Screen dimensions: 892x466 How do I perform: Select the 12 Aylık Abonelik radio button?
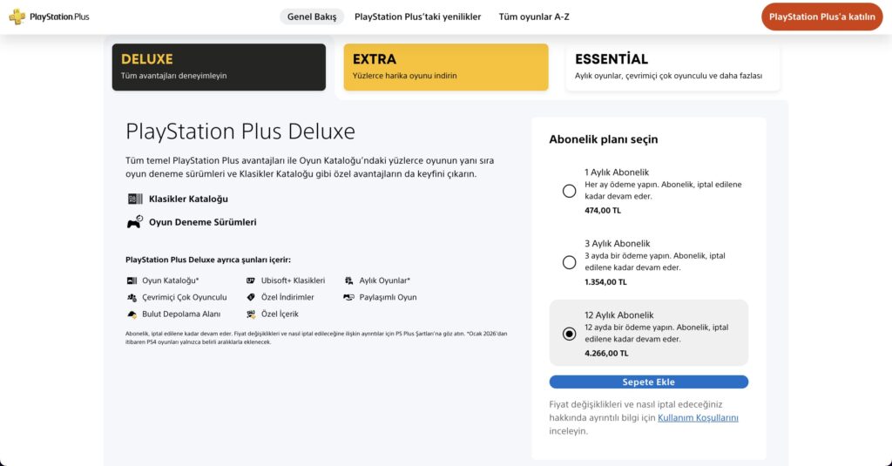tap(569, 334)
